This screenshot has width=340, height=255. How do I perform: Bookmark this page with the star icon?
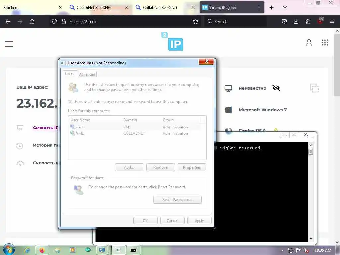[196, 21]
